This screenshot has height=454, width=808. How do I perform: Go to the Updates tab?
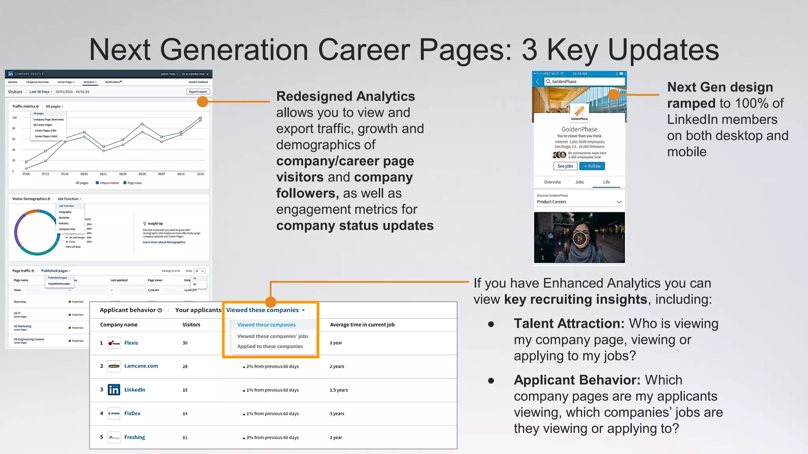coord(13,82)
